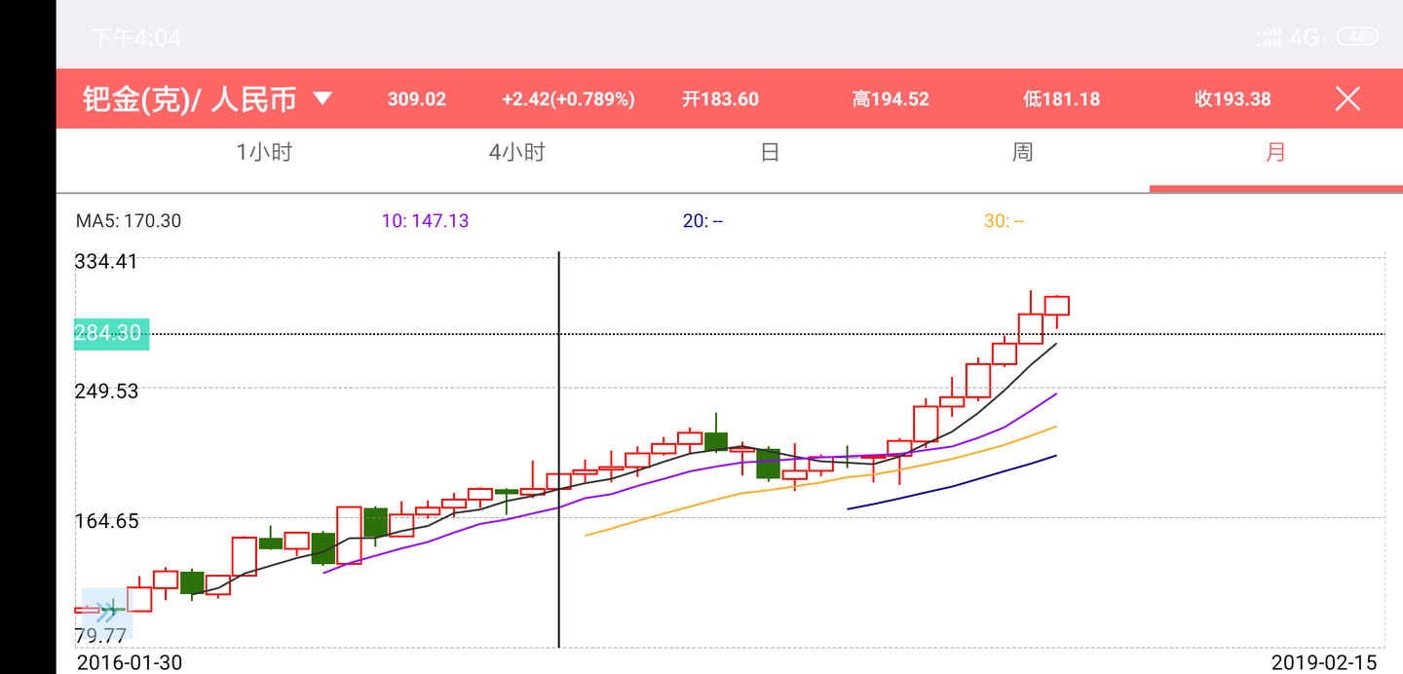
Task: Tap the jump-to-latest double-arrow icon near 79.77
Action: pyautogui.click(x=105, y=614)
